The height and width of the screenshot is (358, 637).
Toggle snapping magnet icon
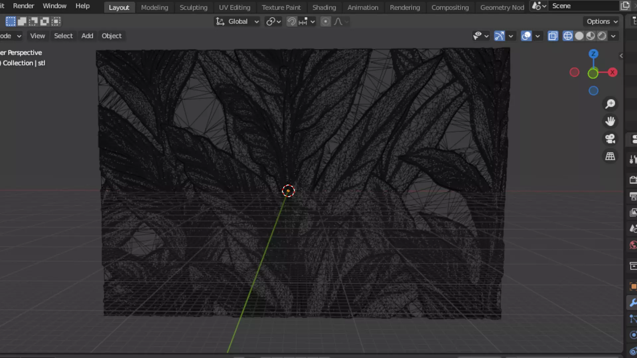(x=291, y=22)
